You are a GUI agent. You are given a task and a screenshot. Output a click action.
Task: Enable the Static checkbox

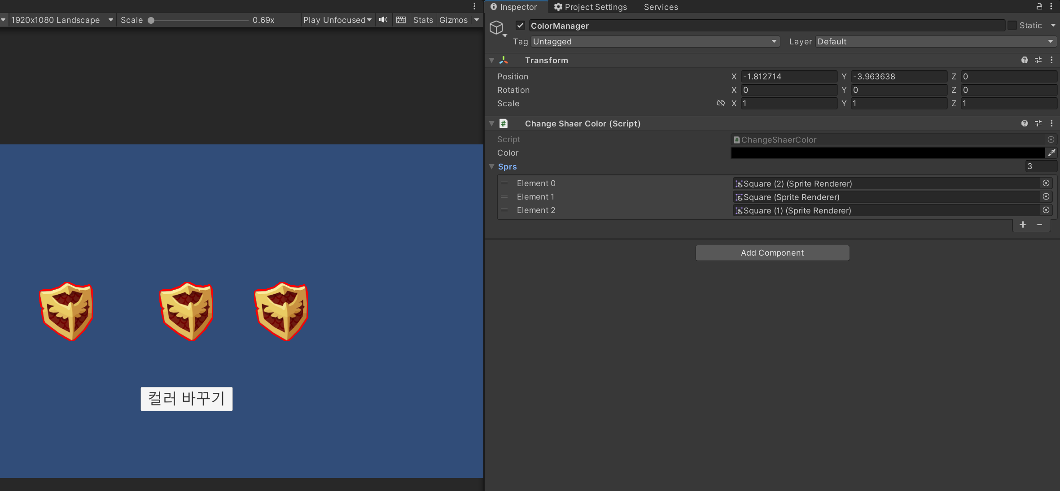pos(1012,26)
